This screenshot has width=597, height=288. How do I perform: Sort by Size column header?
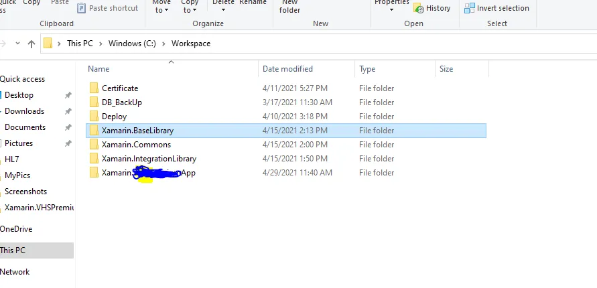pyautogui.click(x=446, y=69)
